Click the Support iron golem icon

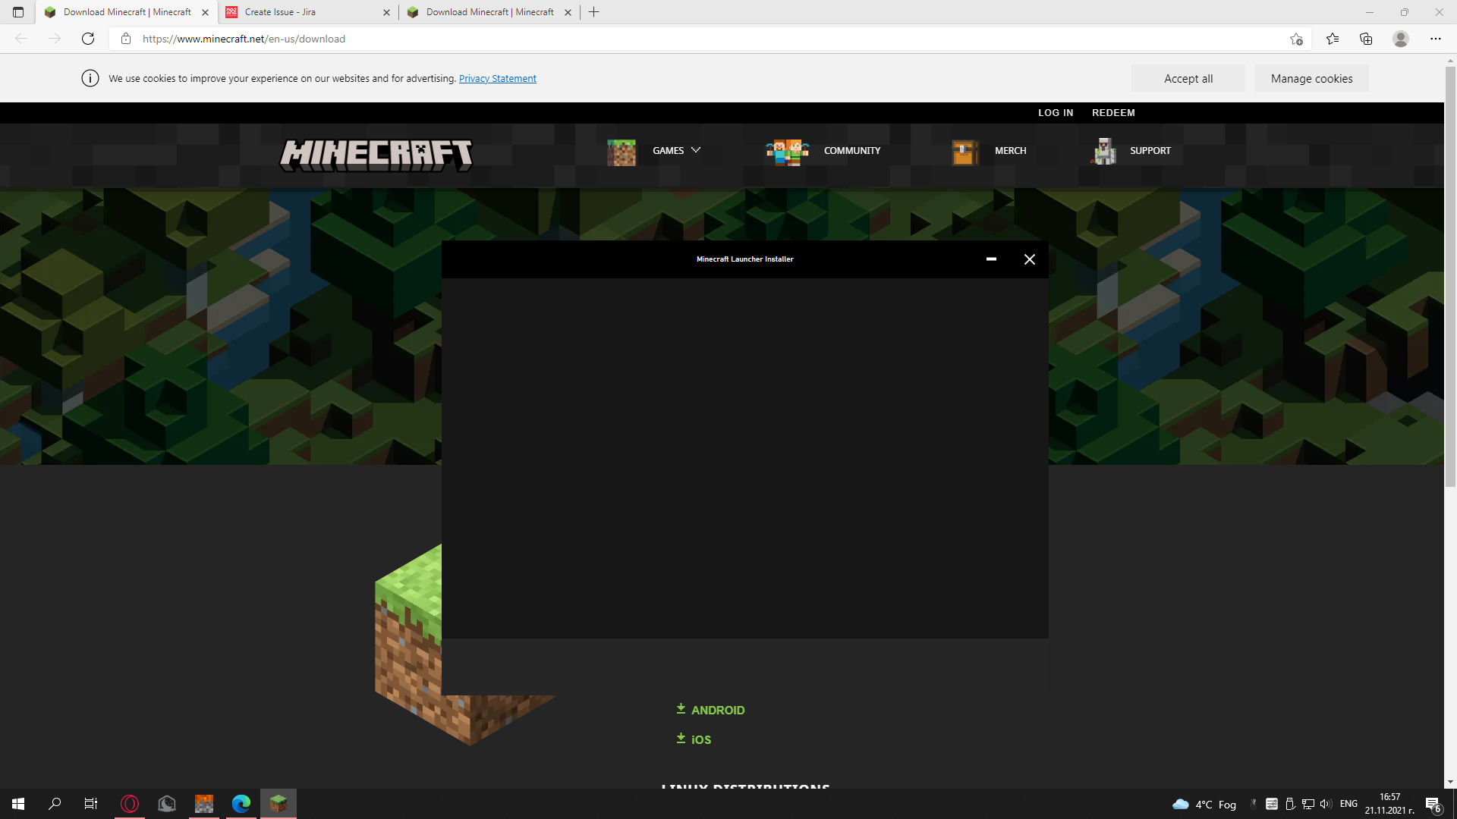[1104, 152]
